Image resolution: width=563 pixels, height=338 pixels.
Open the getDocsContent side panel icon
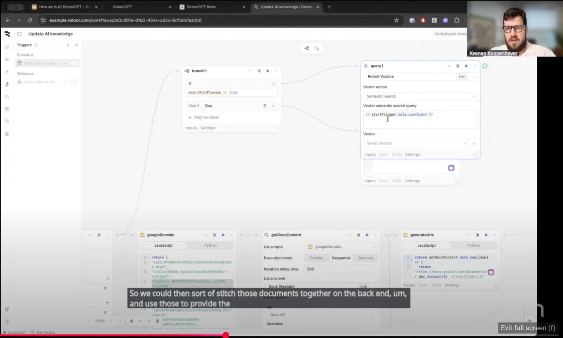pyautogui.click(x=358, y=235)
